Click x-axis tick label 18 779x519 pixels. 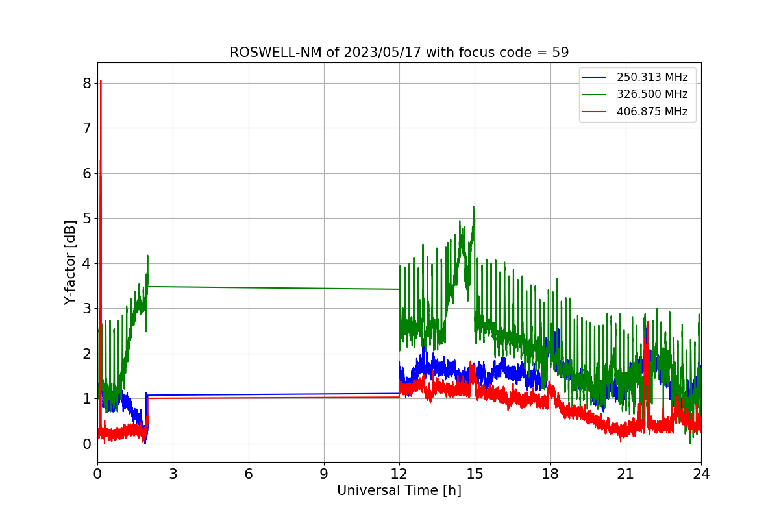point(550,474)
